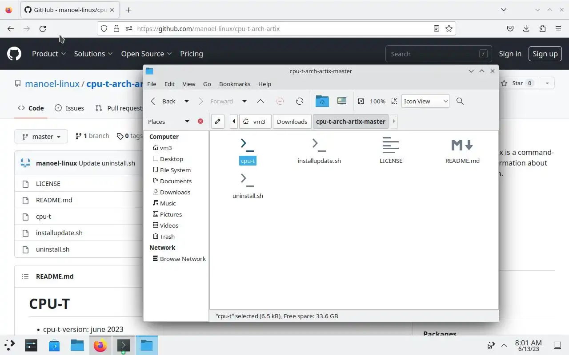Open Browse Network in sidebar

coord(179,259)
